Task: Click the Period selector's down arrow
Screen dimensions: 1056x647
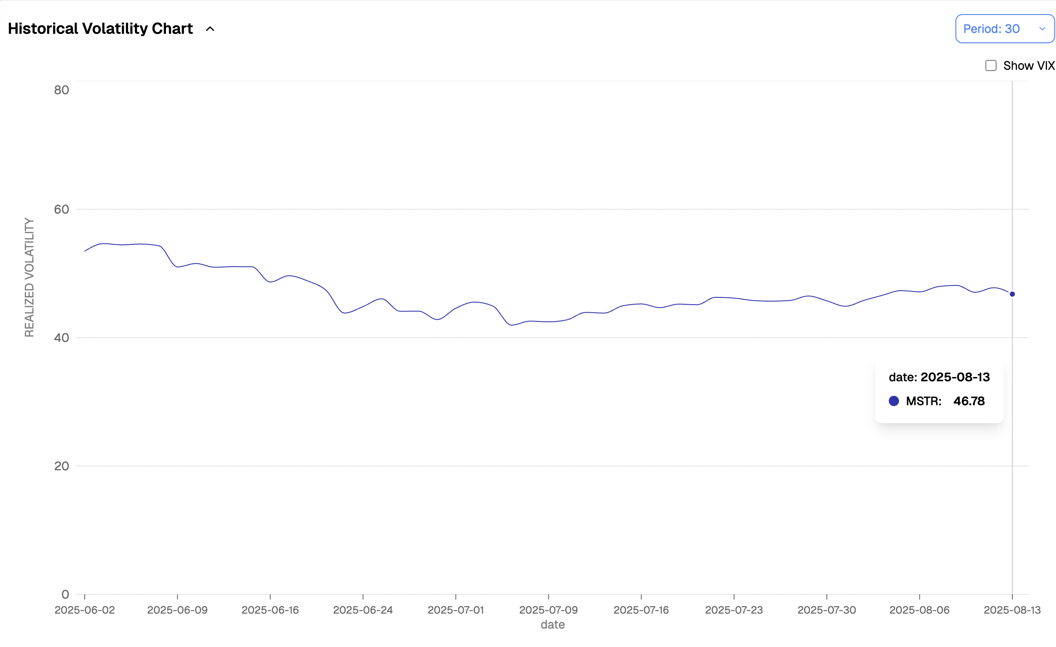Action: [1042, 29]
